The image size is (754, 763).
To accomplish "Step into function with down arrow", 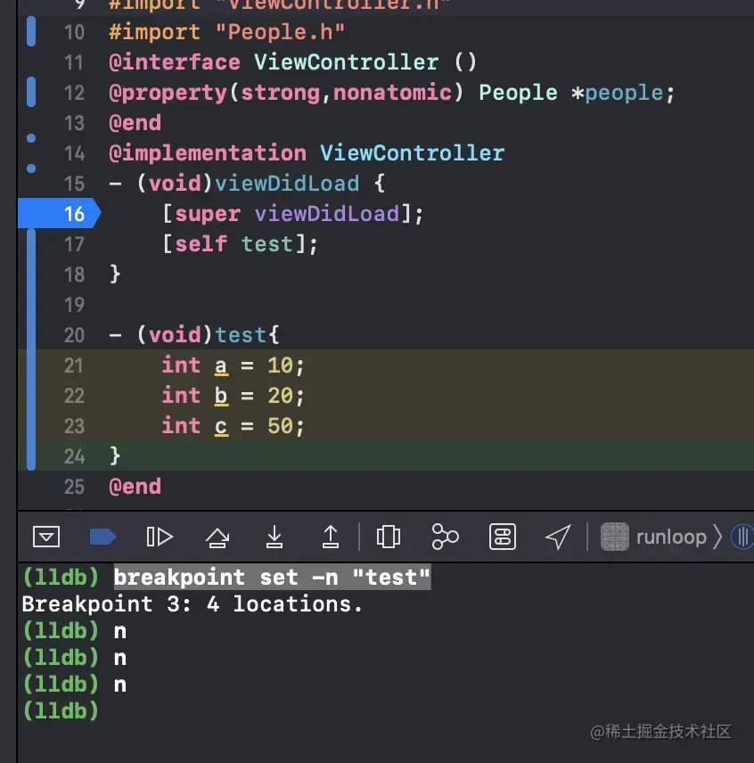I will (x=274, y=537).
